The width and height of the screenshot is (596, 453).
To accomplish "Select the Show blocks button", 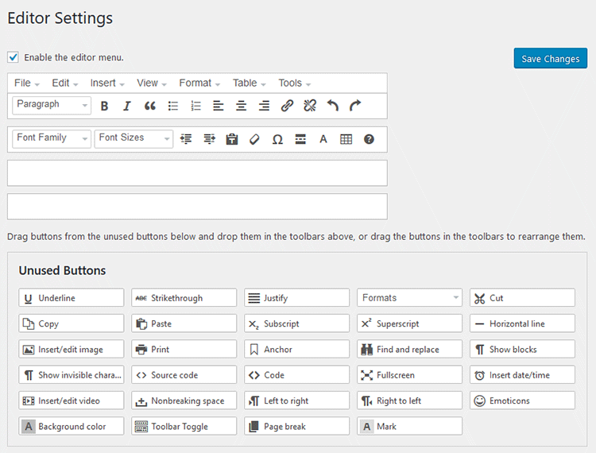I will tap(522, 349).
